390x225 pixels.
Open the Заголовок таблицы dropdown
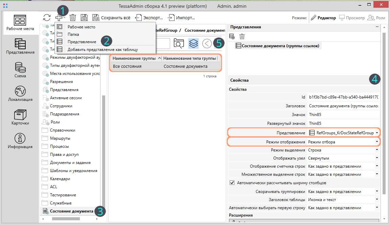[x=376, y=200]
